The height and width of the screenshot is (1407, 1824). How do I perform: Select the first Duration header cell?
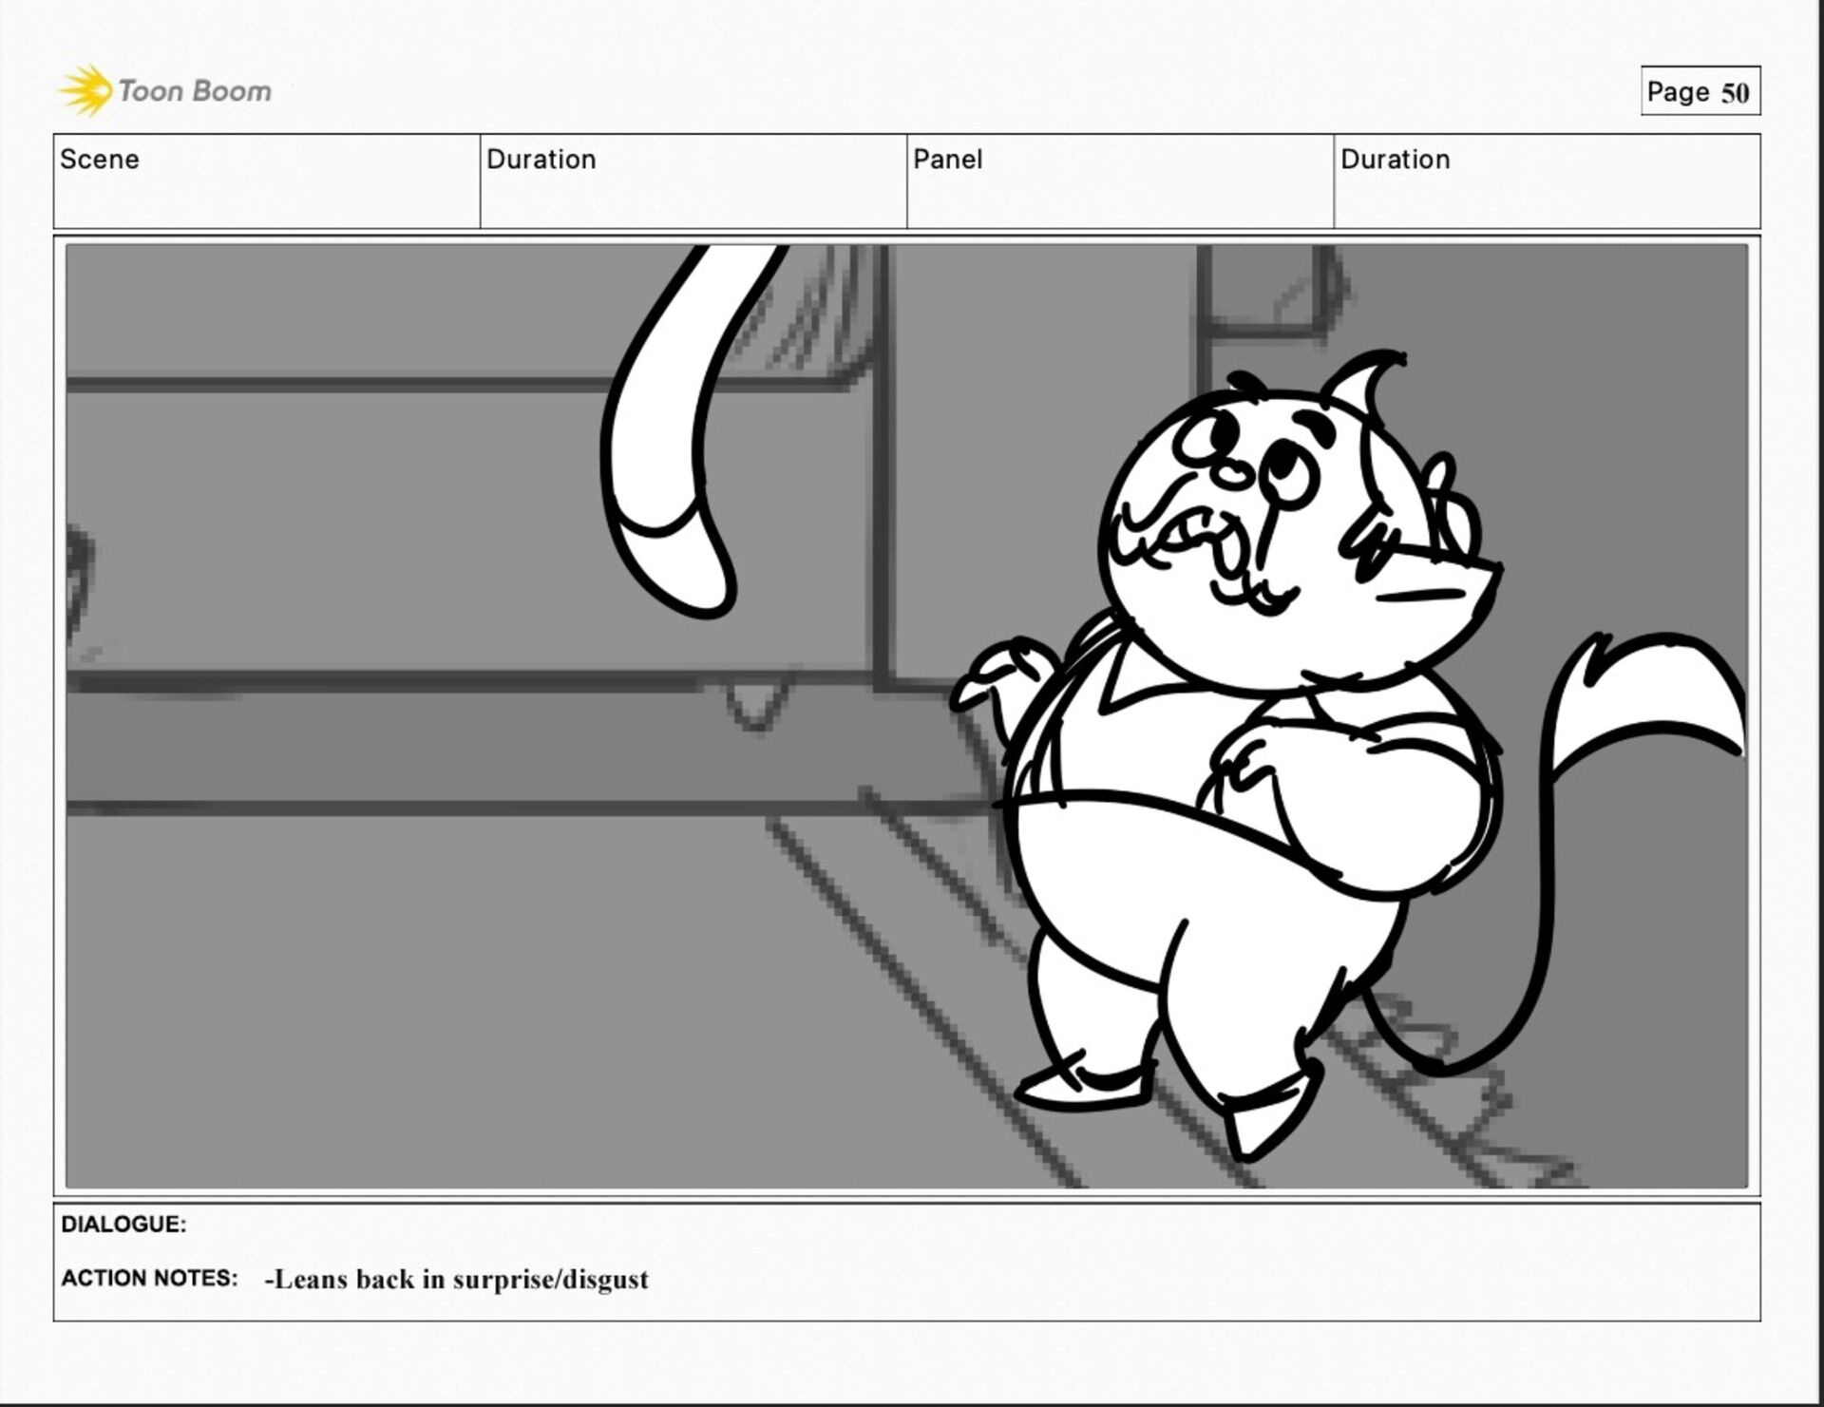[x=693, y=181]
